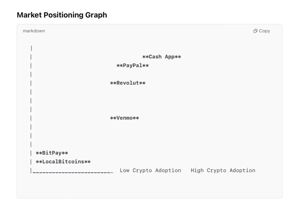Click the BitPay text in the code
298x206 pixels.
point(52,153)
